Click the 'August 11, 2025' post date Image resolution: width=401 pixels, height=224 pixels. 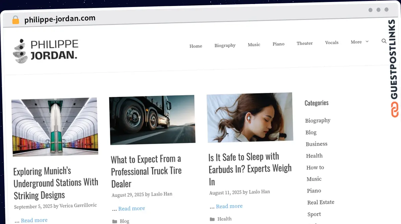[x=225, y=193]
